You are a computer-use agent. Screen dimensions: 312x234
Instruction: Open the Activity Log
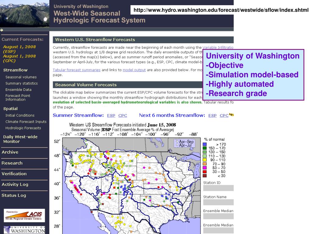[x=15, y=184]
